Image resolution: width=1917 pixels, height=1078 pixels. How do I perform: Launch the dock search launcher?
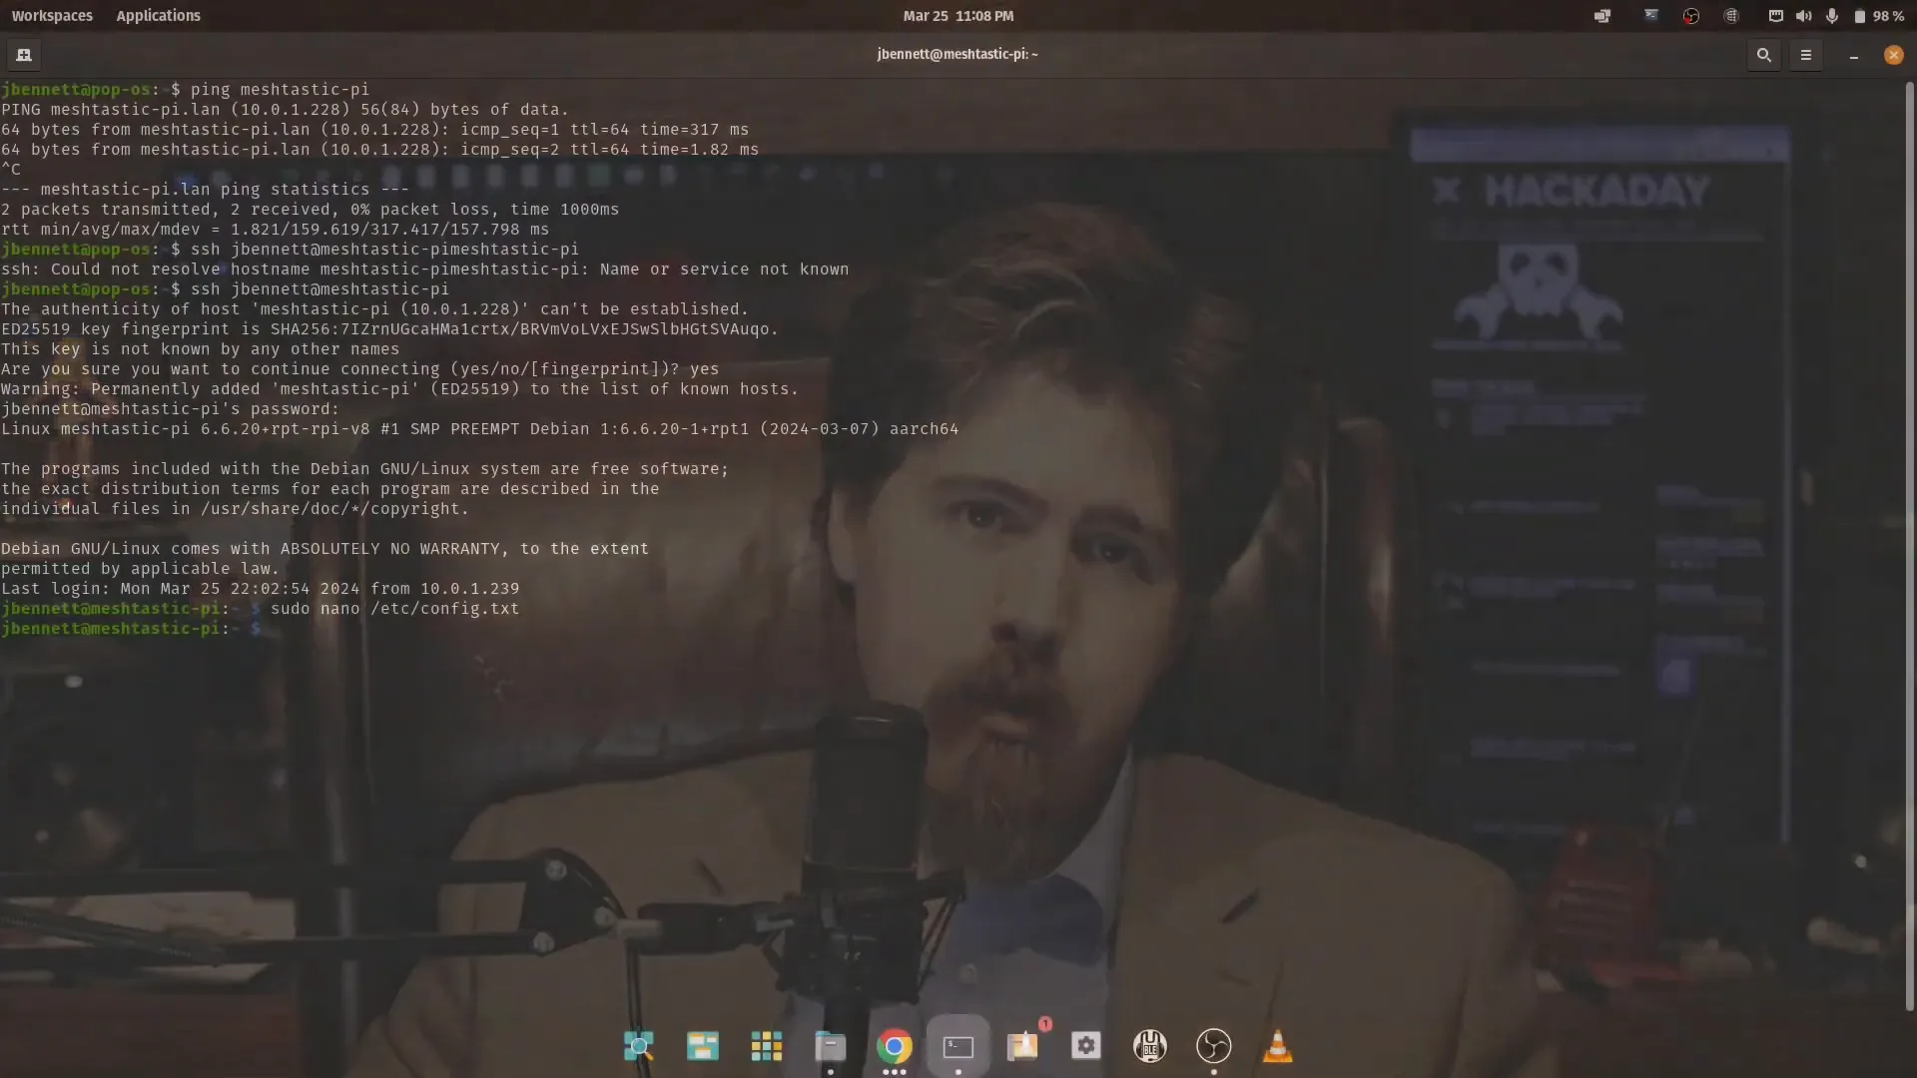pos(639,1046)
